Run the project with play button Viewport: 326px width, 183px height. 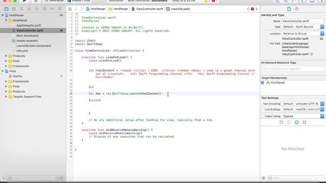24,1
